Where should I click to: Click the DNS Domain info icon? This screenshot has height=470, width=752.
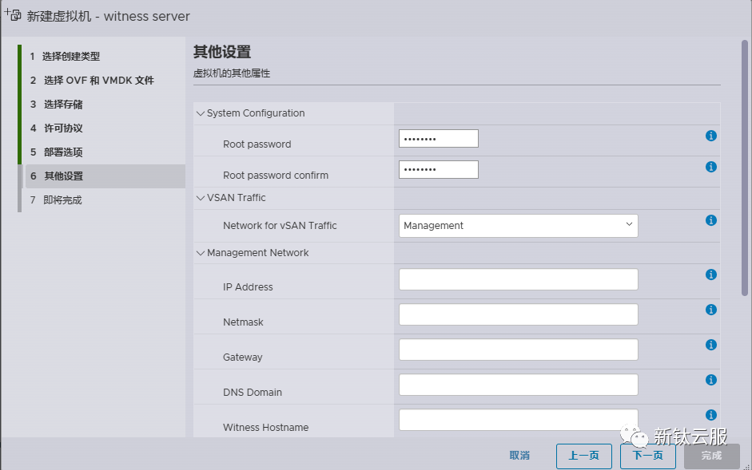point(710,380)
